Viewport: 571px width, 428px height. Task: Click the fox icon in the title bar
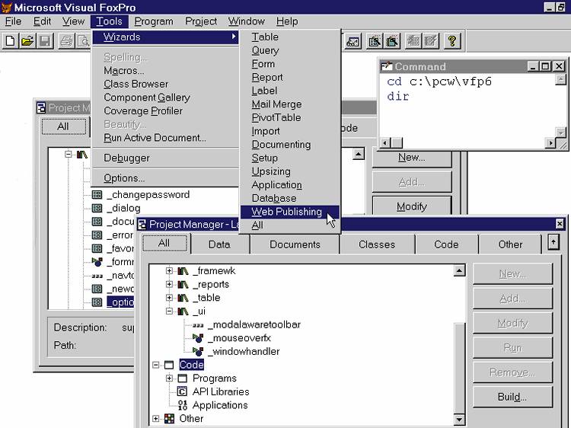[7, 7]
